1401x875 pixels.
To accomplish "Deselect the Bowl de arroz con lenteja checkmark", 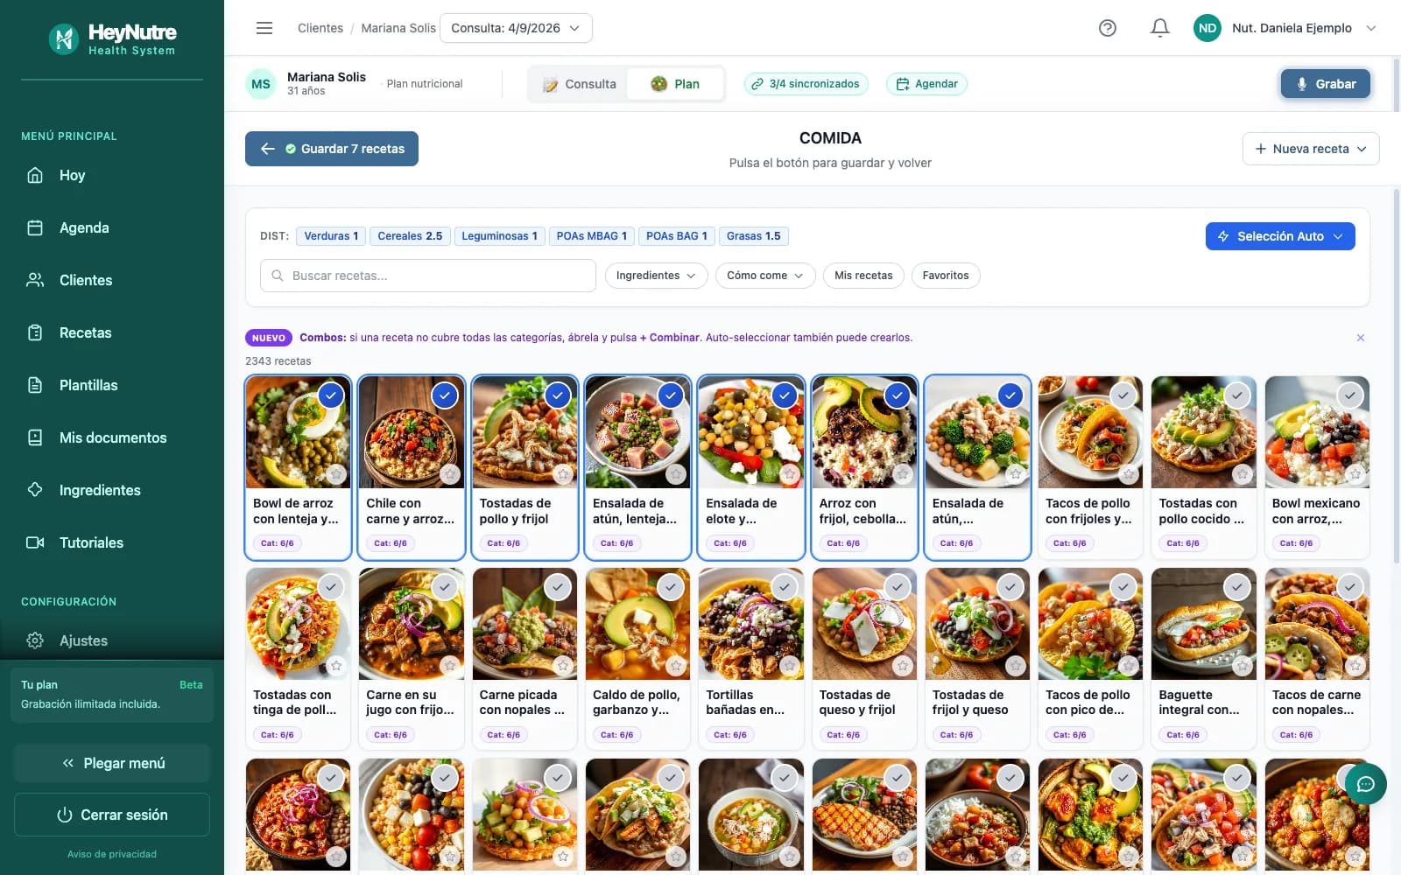I will (x=331, y=395).
